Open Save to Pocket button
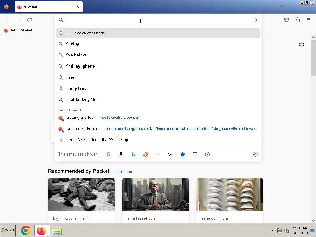 coord(286,20)
